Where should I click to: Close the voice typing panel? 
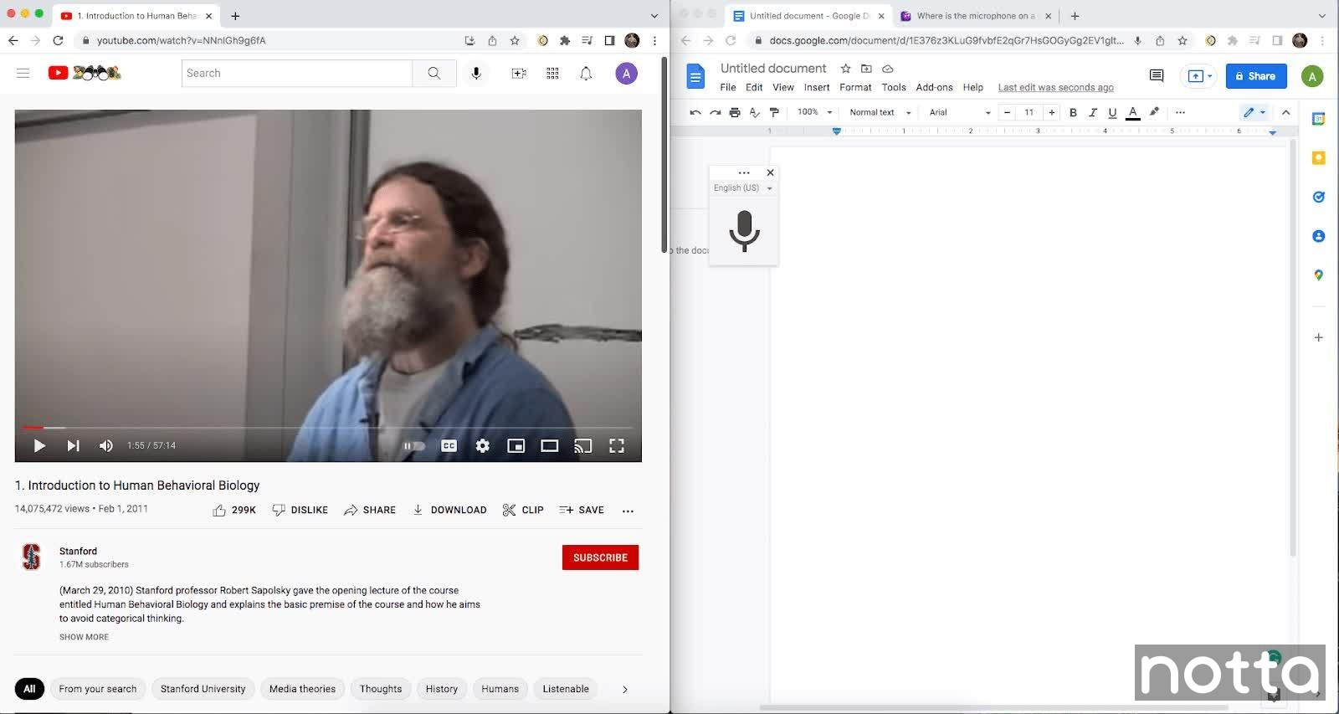(770, 172)
